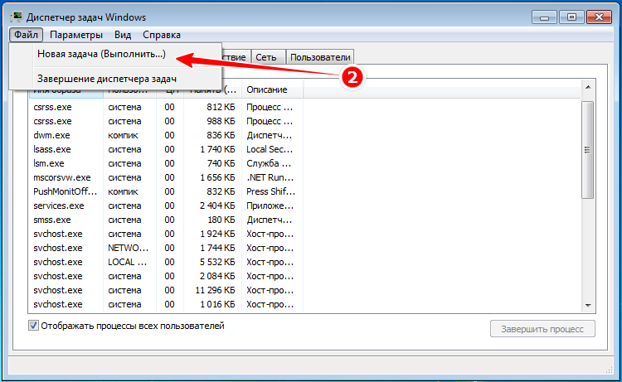Click the Служба ... description cell
The width and height of the screenshot is (622, 382).
[x=269, y=163]
